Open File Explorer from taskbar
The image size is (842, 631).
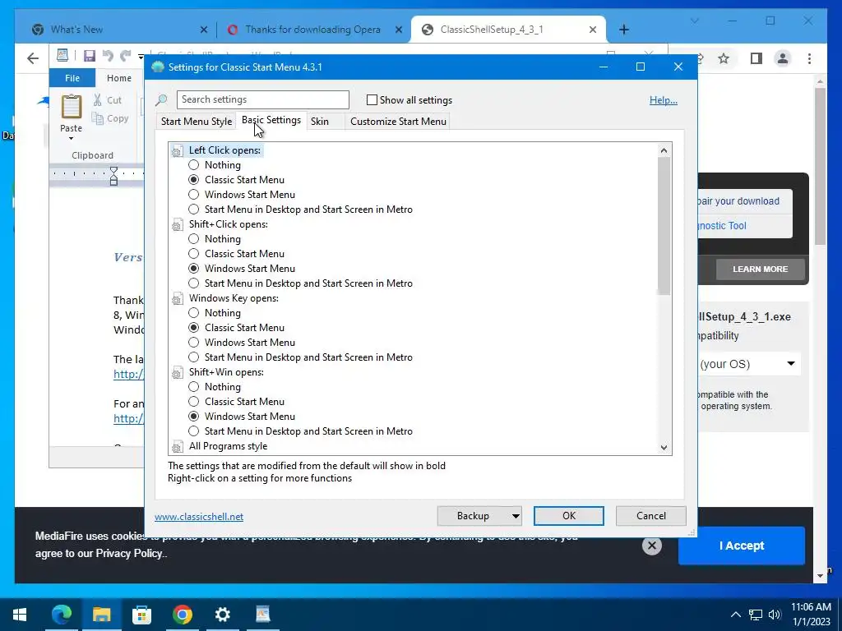(101, 615)
